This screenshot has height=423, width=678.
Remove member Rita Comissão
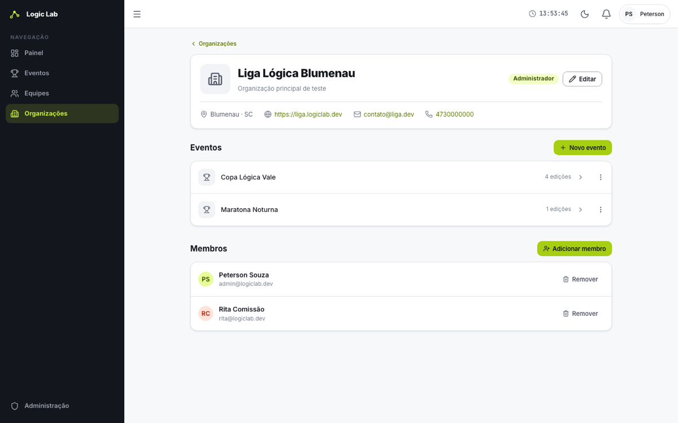coord(580,314)
